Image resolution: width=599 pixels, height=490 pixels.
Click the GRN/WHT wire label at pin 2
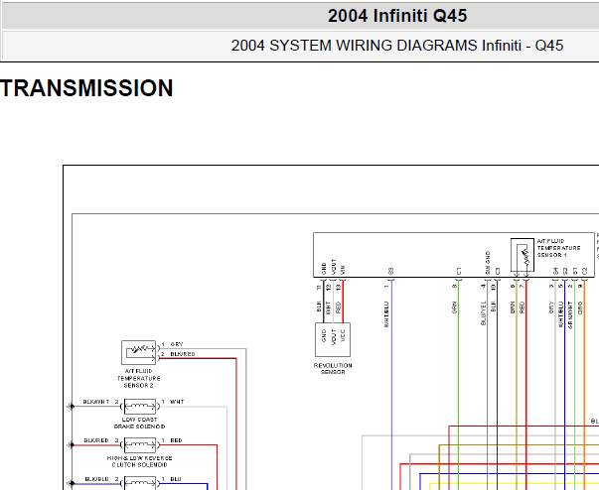(570, 315)
